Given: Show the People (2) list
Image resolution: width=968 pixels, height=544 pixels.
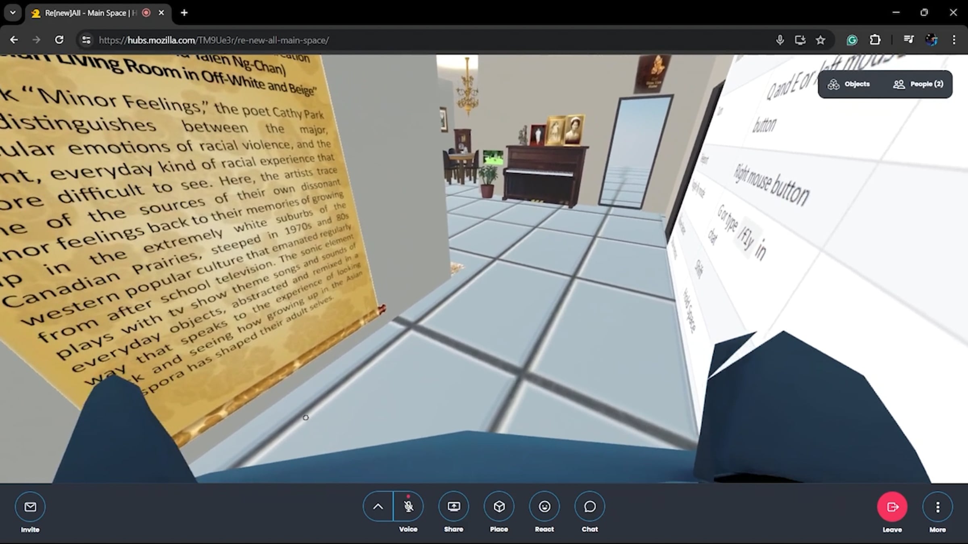Looking at the screenshot, I should 918,84.
